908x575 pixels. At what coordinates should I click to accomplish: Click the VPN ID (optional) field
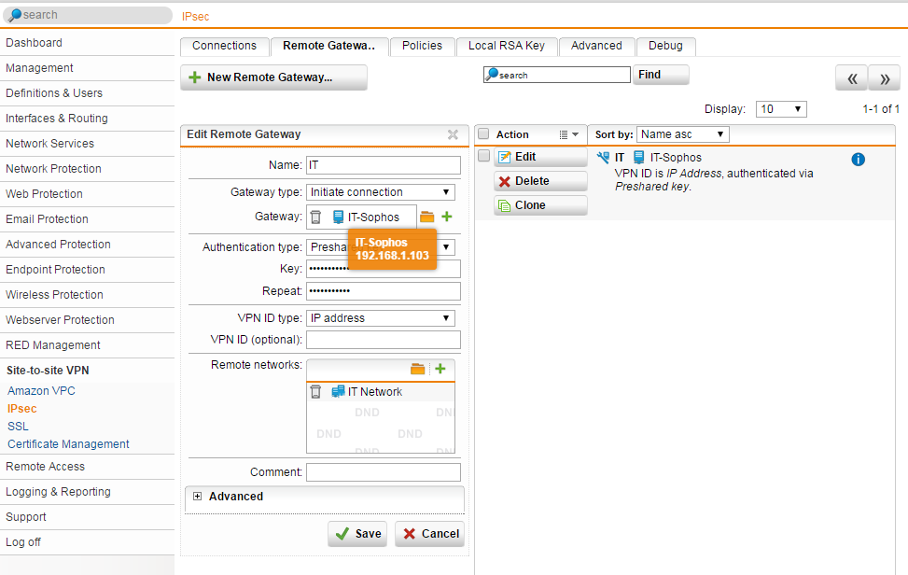[384, 340]
